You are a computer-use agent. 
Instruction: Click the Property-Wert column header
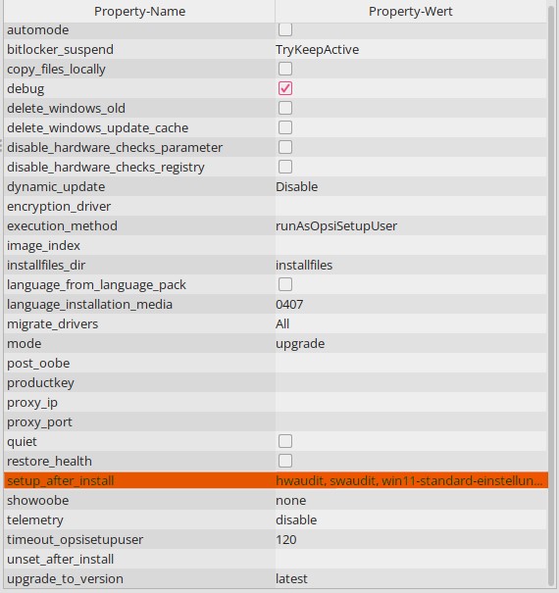pyautogui.click(x=411, y=12)
